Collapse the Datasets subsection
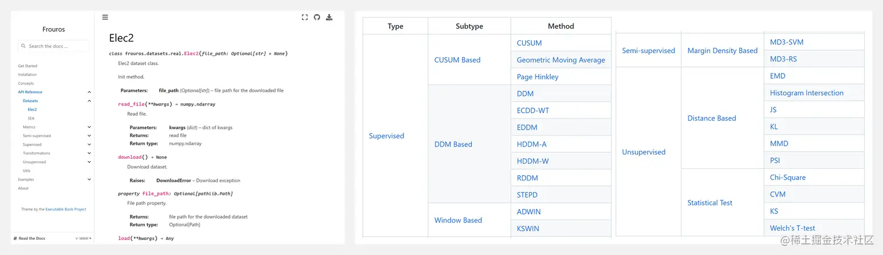 [x=89, y=101]
